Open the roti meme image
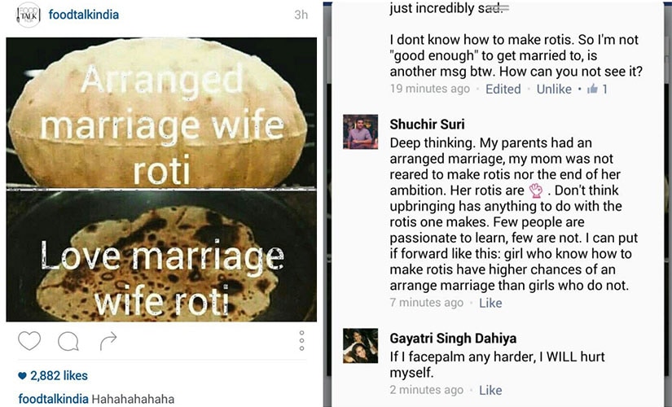Image resolution: width=672 pixels, height=407 pixels. point(161,180)
